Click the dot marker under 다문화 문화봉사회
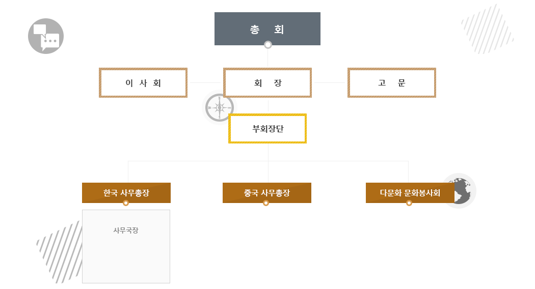This screenshot has height=289, width=535. 409,203
